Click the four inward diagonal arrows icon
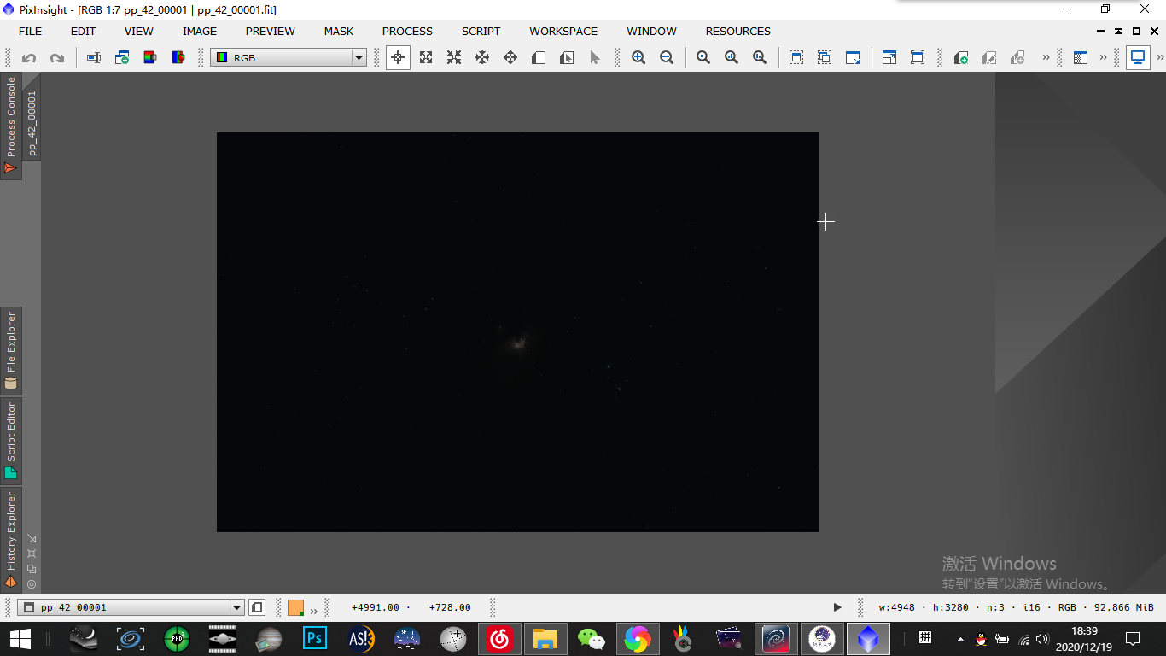 tap(454, 58)
